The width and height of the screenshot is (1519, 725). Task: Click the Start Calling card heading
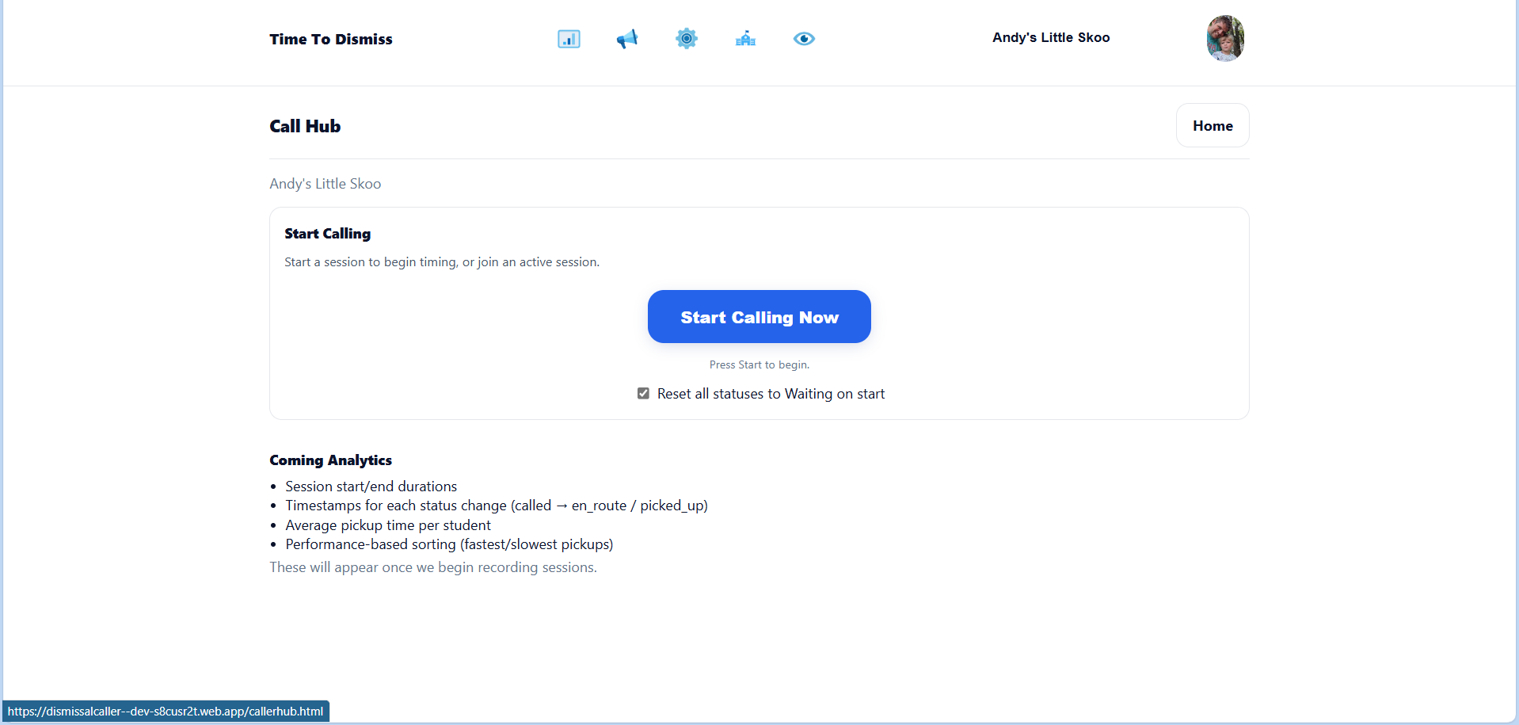[327, 234]
